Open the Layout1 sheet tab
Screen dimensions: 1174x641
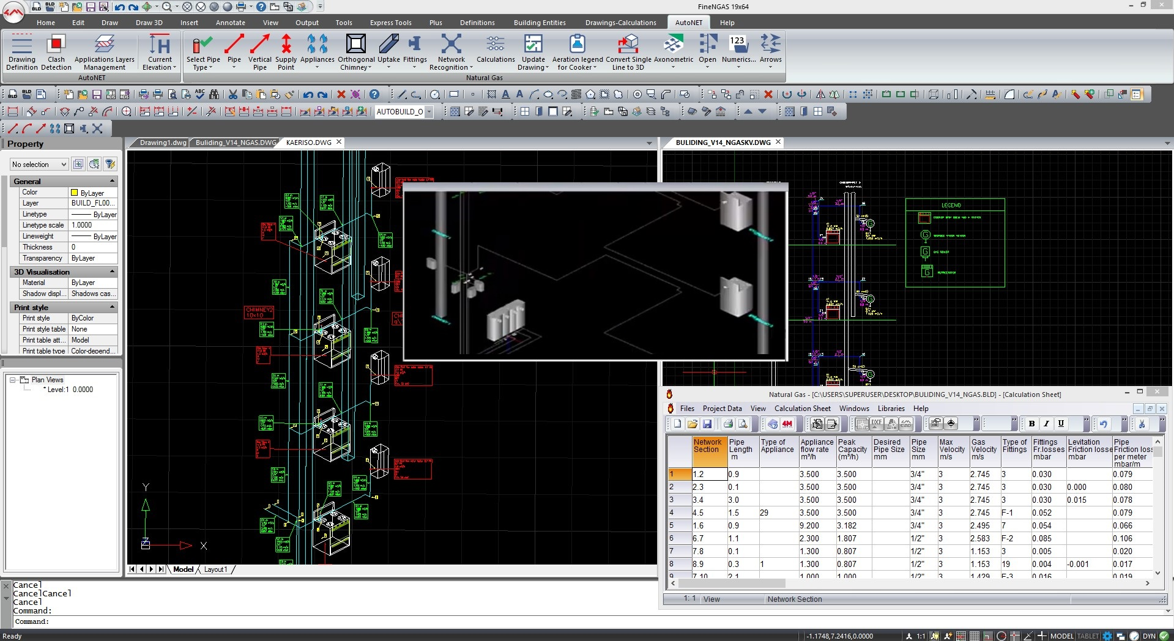pyautogui.click(x=215, y=569)
